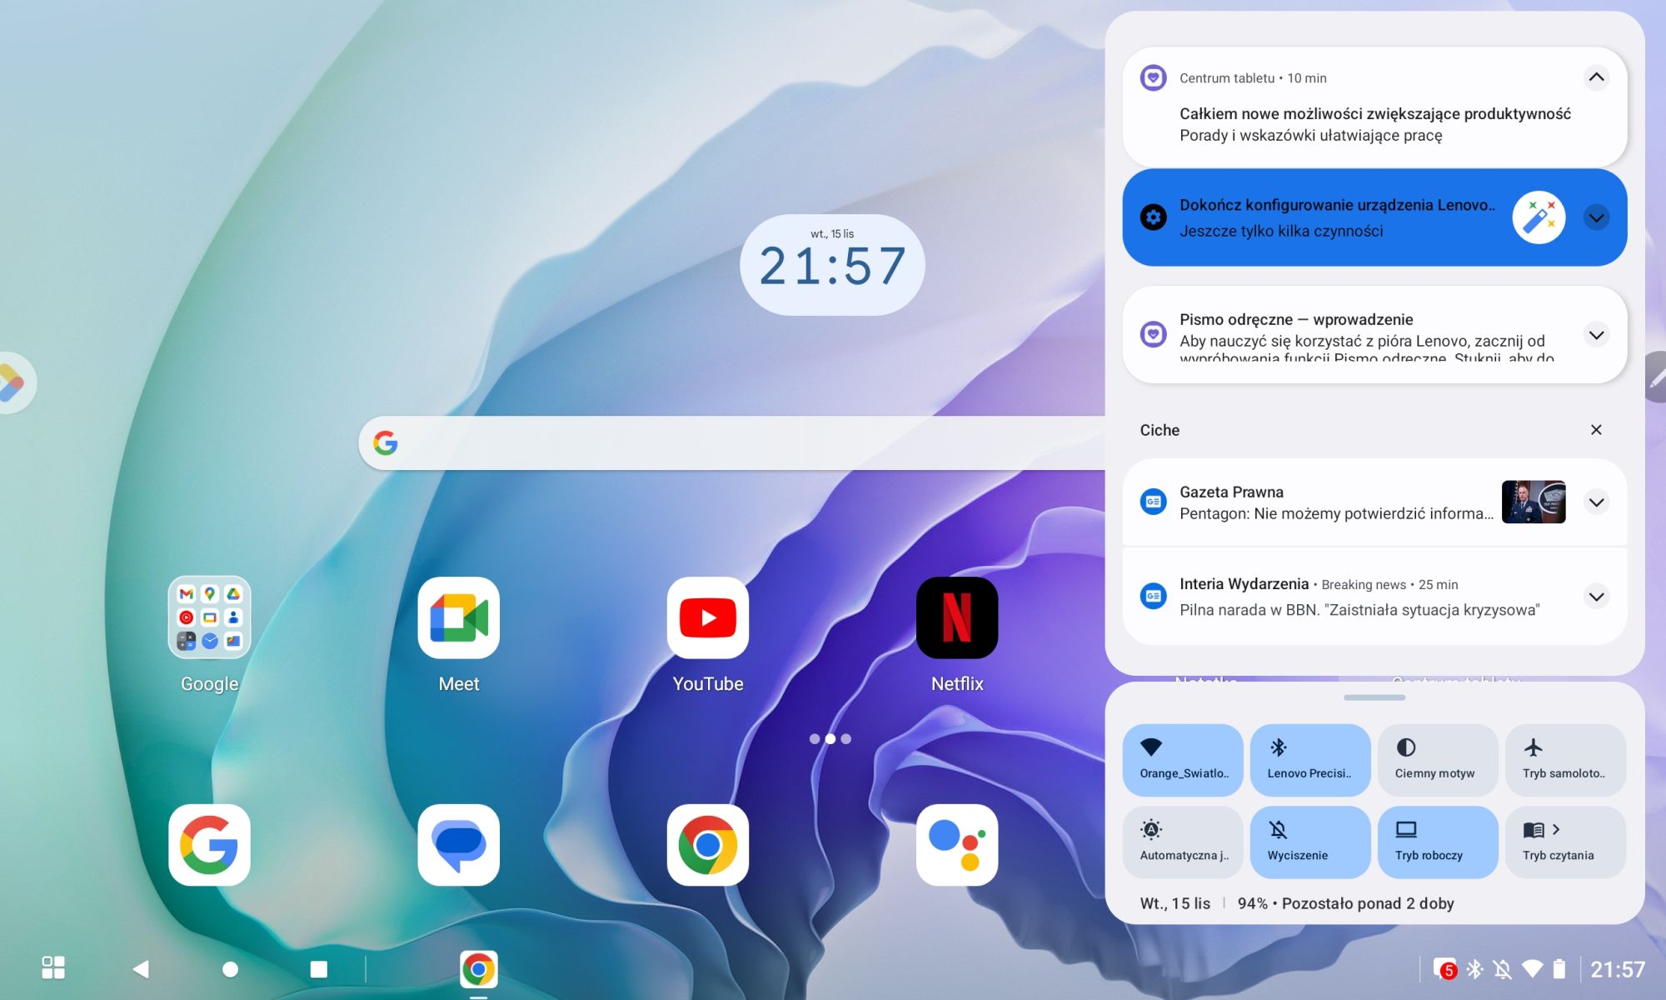1666x1000 pixels.
Task: Open the pen tool handle on right edge
Action: (1654, 377)
